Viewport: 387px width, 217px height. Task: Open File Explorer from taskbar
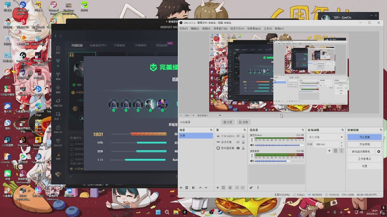(176, 212)
